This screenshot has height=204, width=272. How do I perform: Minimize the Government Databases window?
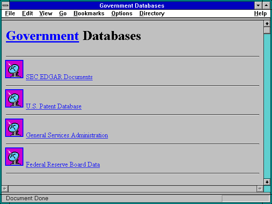point(258,6)
